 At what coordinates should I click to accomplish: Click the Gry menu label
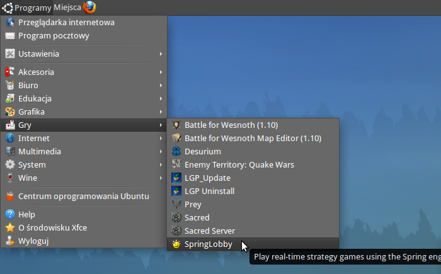(x=25, y=125)
